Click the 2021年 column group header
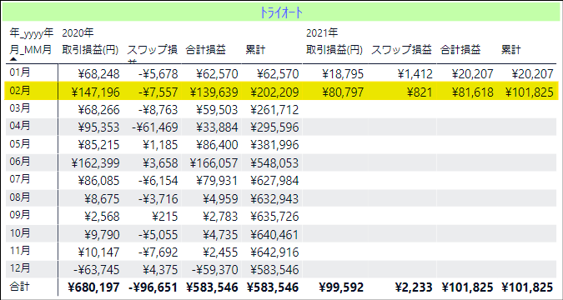This screenshot has width=563, height=300. tap(322, 33)
